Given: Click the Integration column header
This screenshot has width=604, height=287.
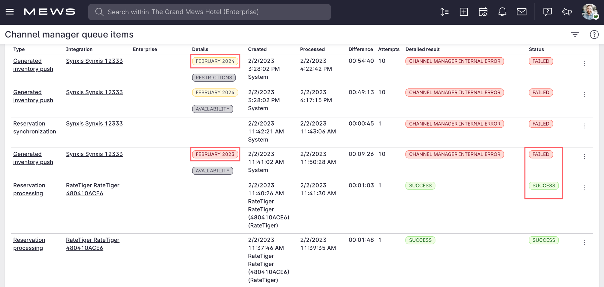Looking at the screenshot, I should 79,49.
